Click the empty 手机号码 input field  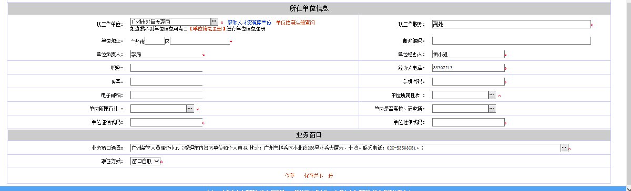[468, 81]
